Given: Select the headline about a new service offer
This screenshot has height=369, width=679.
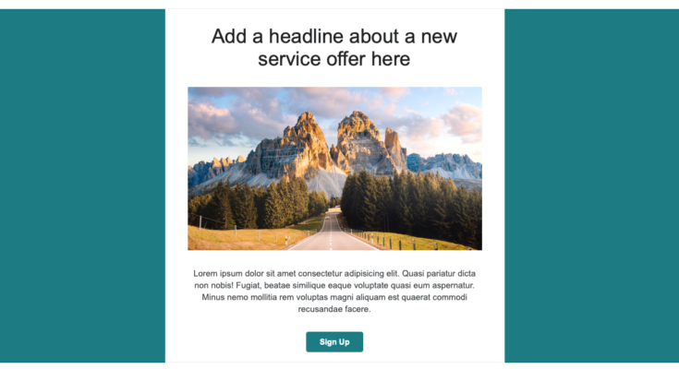Looking at the screenshot, I should pyautogui.click(x=334, y=48).
